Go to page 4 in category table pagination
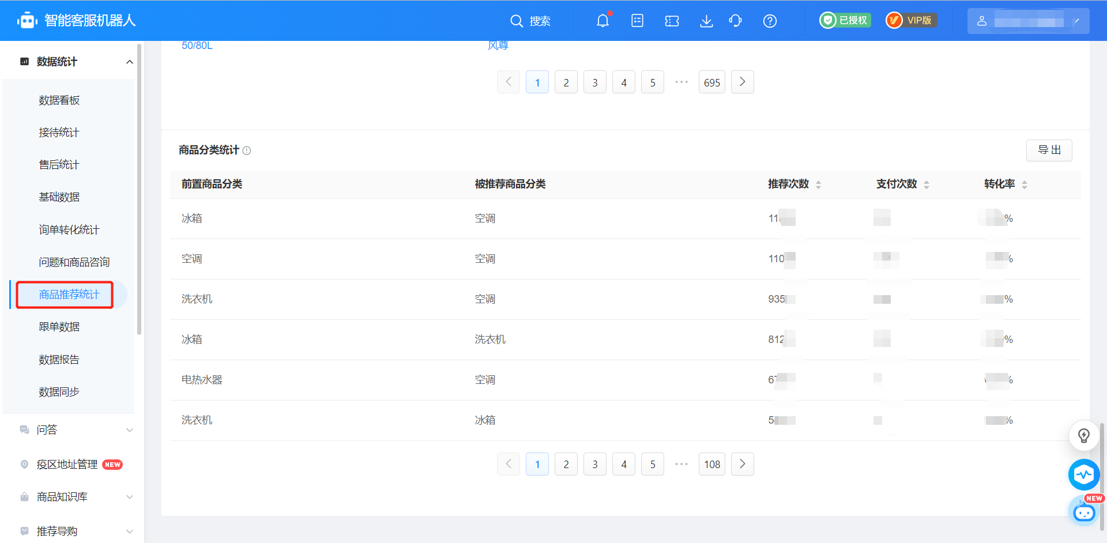 (x=624, y=464)
